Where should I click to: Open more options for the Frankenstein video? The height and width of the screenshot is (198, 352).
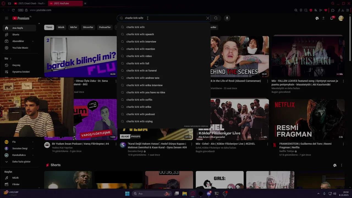343,144
